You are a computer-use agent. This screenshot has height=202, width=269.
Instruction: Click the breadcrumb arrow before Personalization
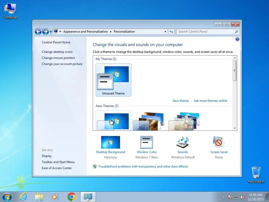coord(111,32)
